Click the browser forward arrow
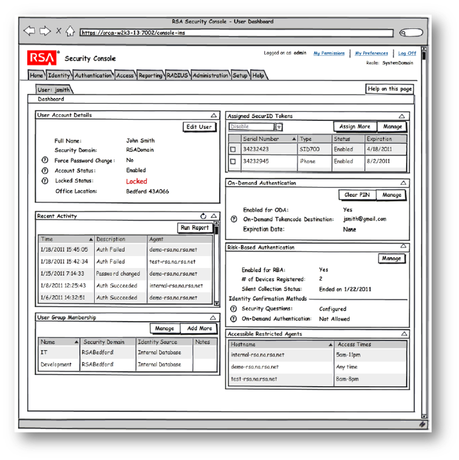The image size is (459, 460). pyautogui.click(x=45, y=31)
